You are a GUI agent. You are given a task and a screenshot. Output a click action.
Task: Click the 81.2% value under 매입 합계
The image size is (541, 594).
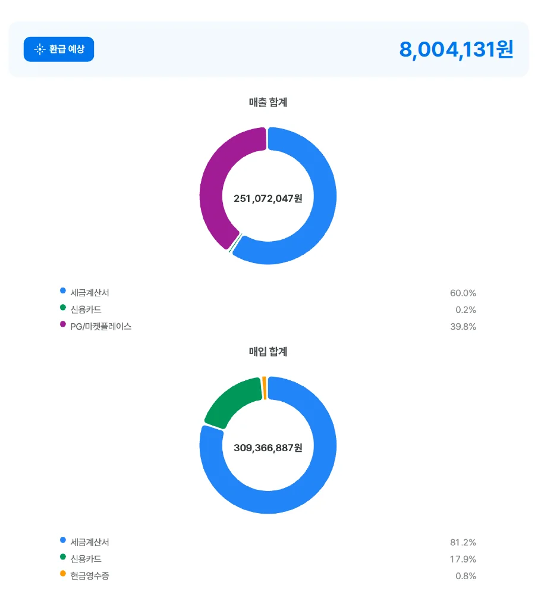point(464,542)
